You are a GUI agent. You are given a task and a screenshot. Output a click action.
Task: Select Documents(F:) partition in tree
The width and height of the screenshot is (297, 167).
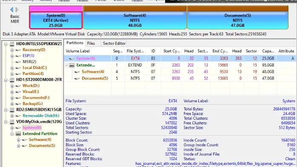pyautogui.click(x=36, y=98)
